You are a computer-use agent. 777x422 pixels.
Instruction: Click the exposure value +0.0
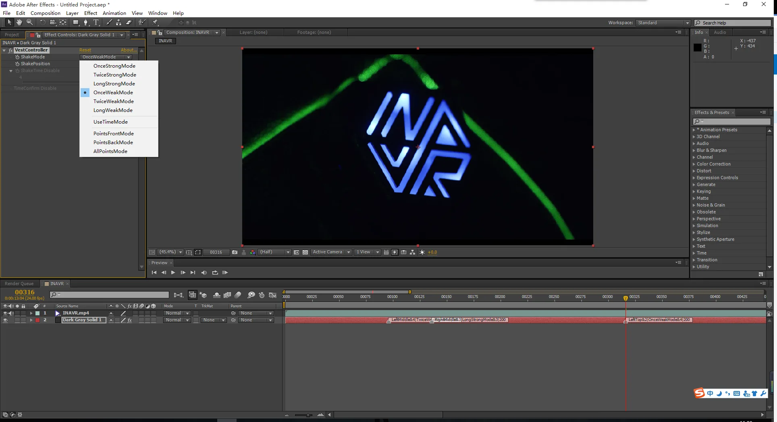point(432,252)
